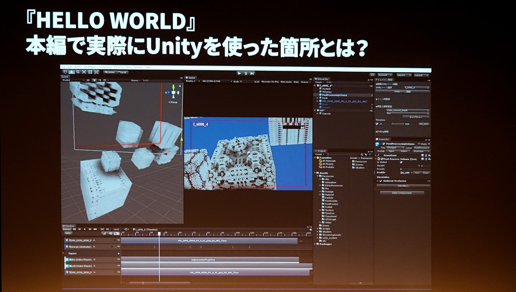Click the Pause button
Viewport: 516px width, 292px height.
[246, 73]
